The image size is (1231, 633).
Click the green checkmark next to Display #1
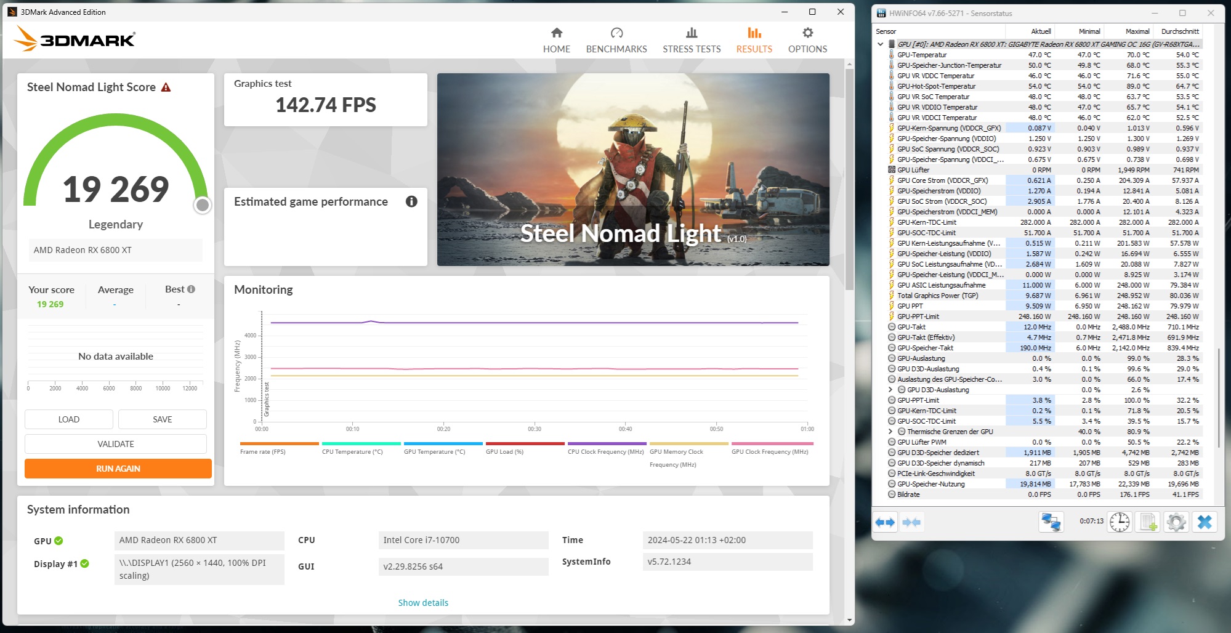click(84, 563)
